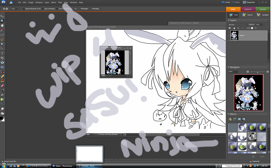Screen dimensions: 271x168
Task: Open the Window menu
Action: click(73, 2)
